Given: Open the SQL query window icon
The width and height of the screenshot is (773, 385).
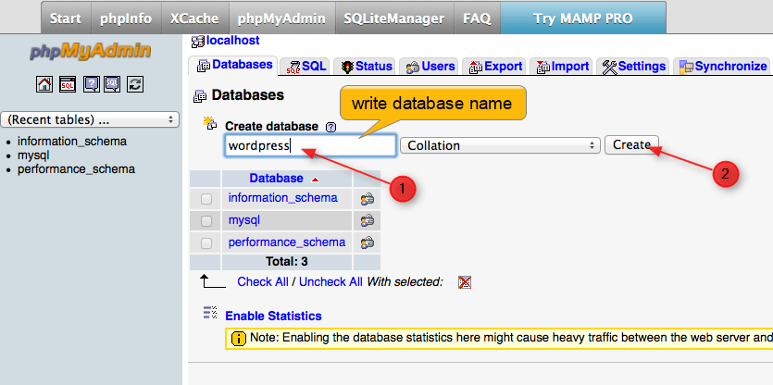Looking at the screenshot, I should [x=68, y=84].
